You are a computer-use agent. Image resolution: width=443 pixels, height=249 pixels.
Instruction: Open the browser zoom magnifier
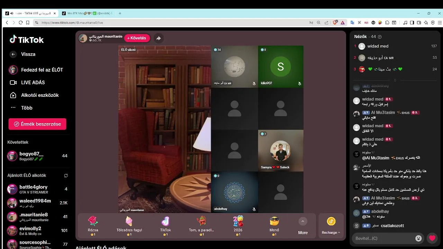click(x=319, y=22)
